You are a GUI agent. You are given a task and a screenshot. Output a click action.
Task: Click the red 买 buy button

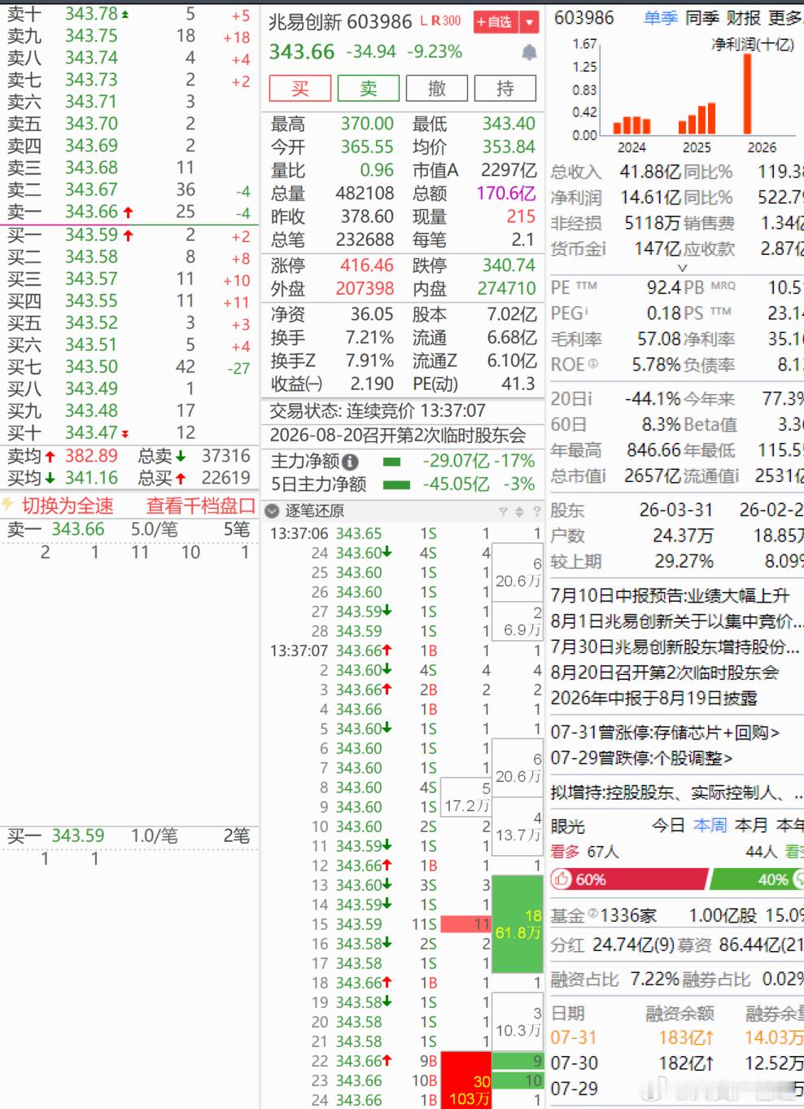(300, 88)
